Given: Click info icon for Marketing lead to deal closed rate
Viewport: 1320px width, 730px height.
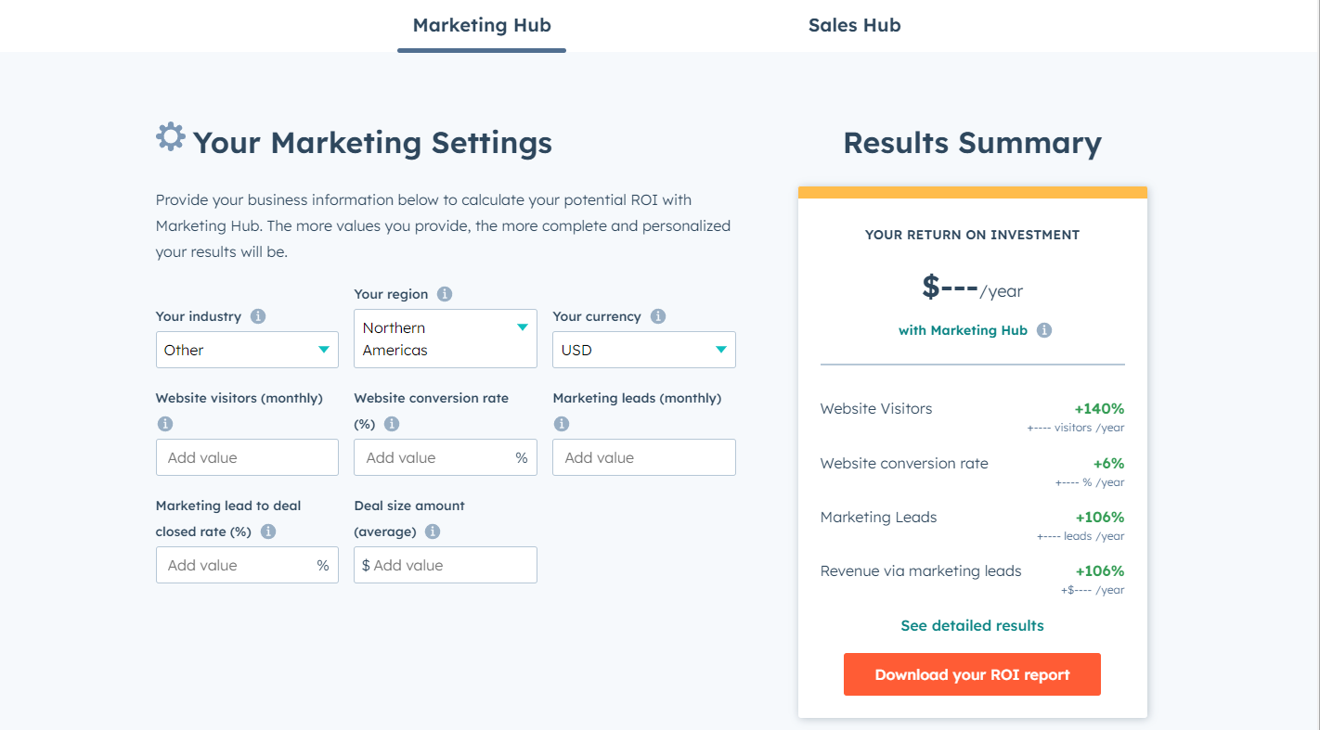Looking at the screenshot, I should 268,531.
